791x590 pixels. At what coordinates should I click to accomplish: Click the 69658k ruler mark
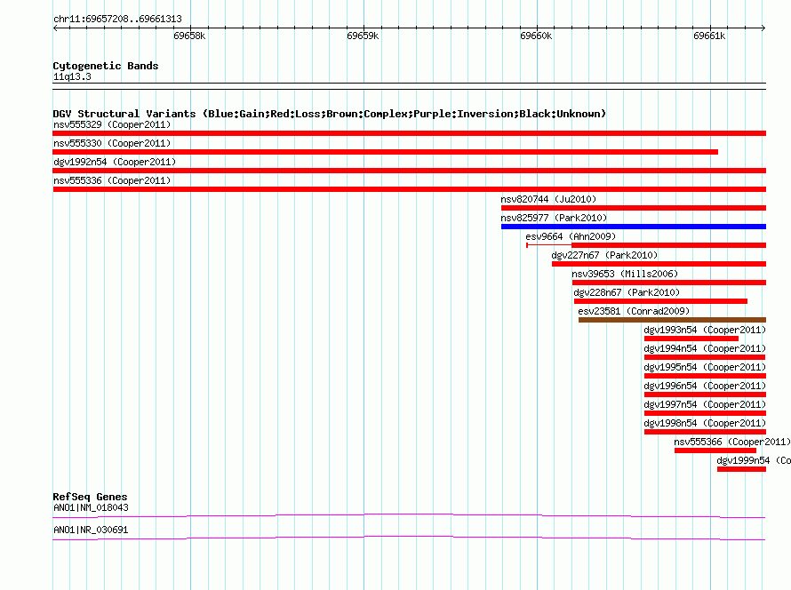pos(189,36)
